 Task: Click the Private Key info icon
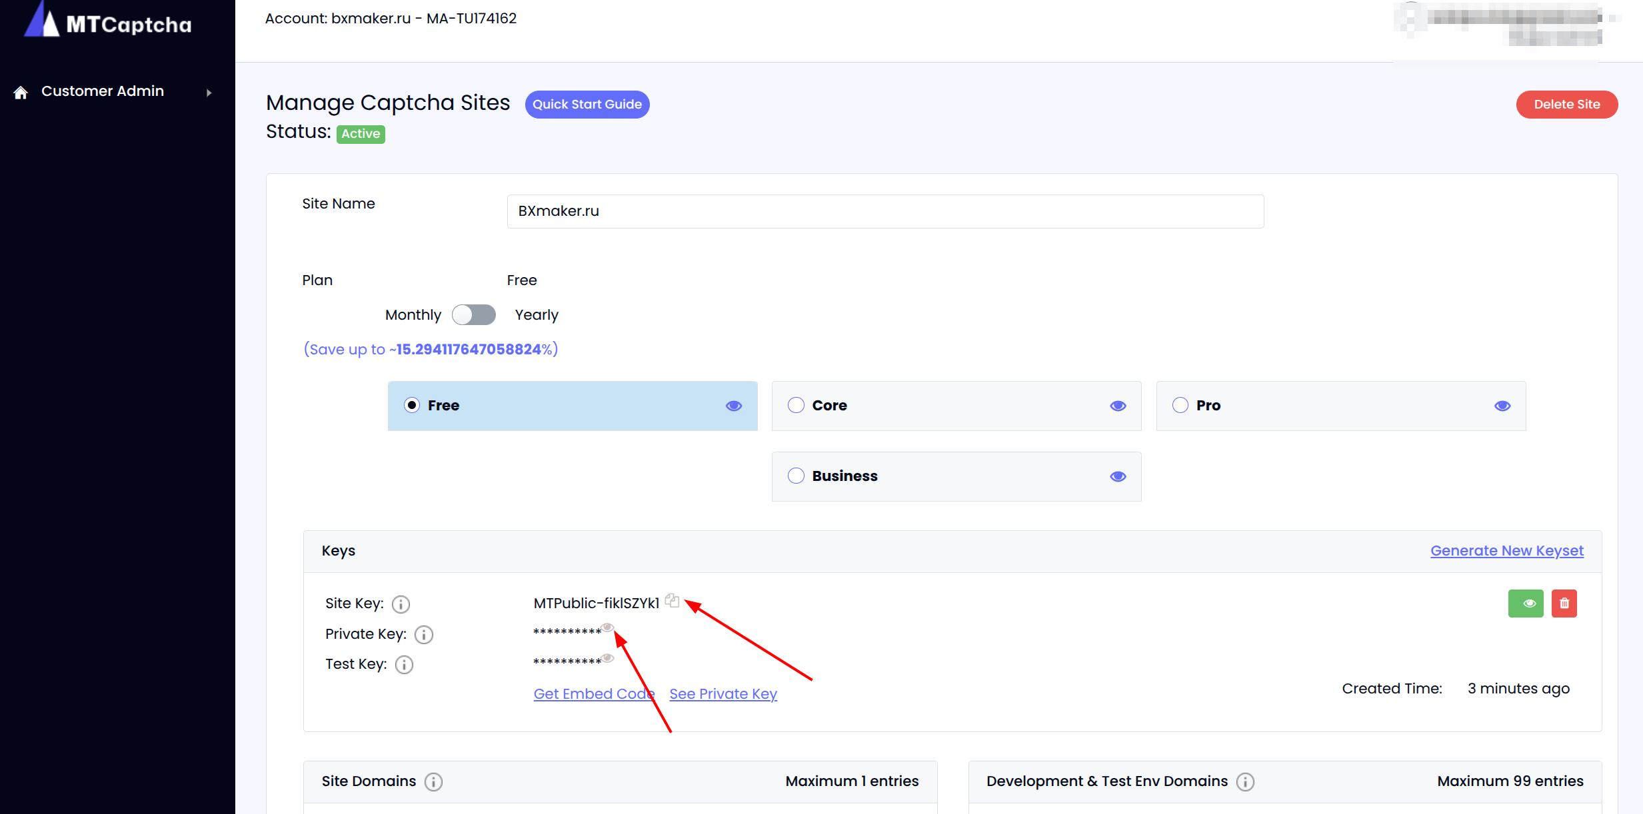(424, 635)
